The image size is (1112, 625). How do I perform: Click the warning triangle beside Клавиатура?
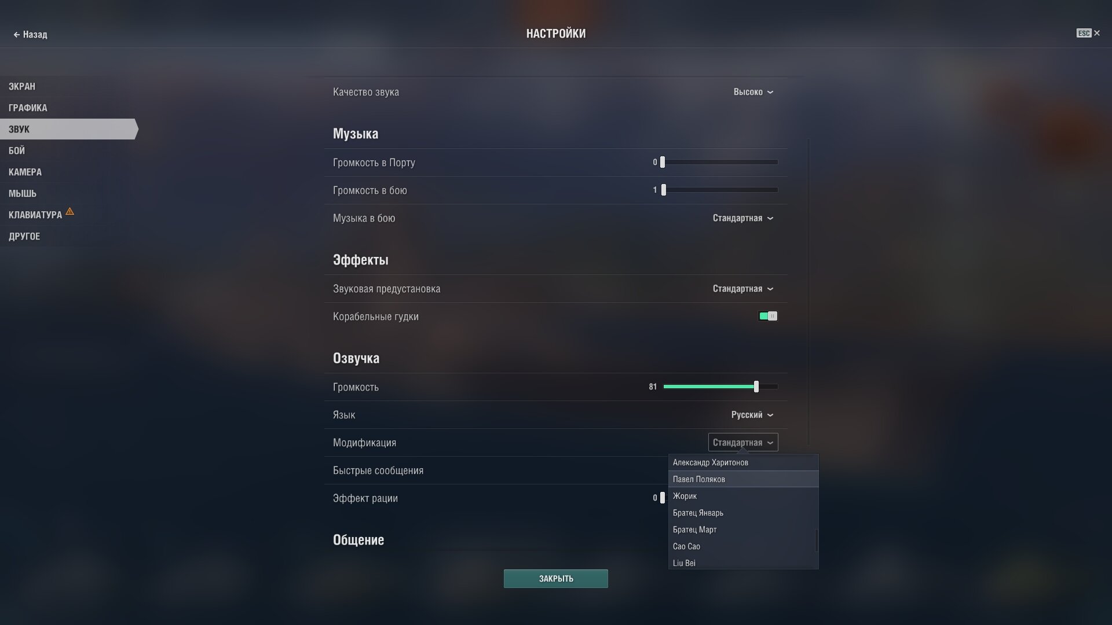pos(69,212)
